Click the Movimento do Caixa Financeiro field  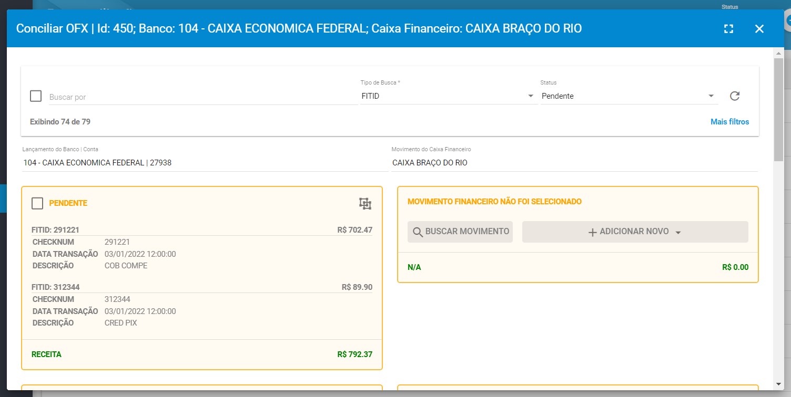pos(574,163)
